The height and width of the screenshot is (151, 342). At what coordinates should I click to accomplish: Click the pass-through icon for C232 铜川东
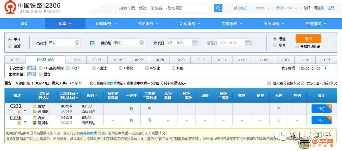pos(34,112)
